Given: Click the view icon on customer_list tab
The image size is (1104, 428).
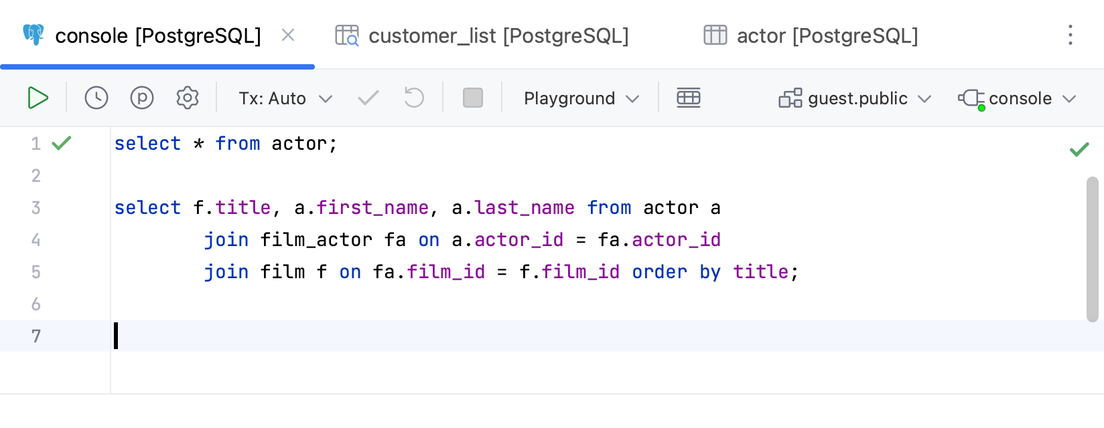Looking at the screenshot, I should (347, 35).
